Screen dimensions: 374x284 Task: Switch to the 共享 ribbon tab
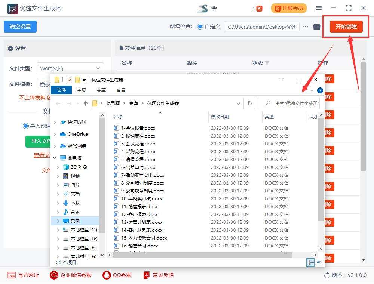coord(101,90)
